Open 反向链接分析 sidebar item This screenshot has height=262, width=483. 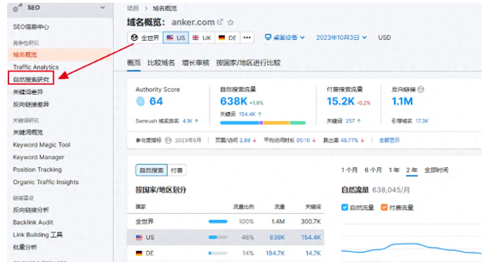pos(31,210)
